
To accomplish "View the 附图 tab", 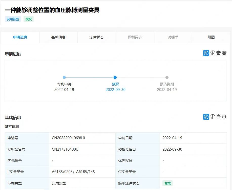I will pos(211,37).
